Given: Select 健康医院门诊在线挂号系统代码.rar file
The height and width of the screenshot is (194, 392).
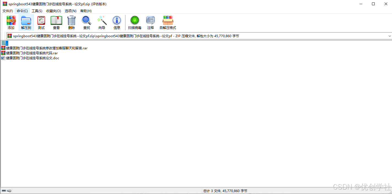Looking at the screenshot, I should pos(29,53).
